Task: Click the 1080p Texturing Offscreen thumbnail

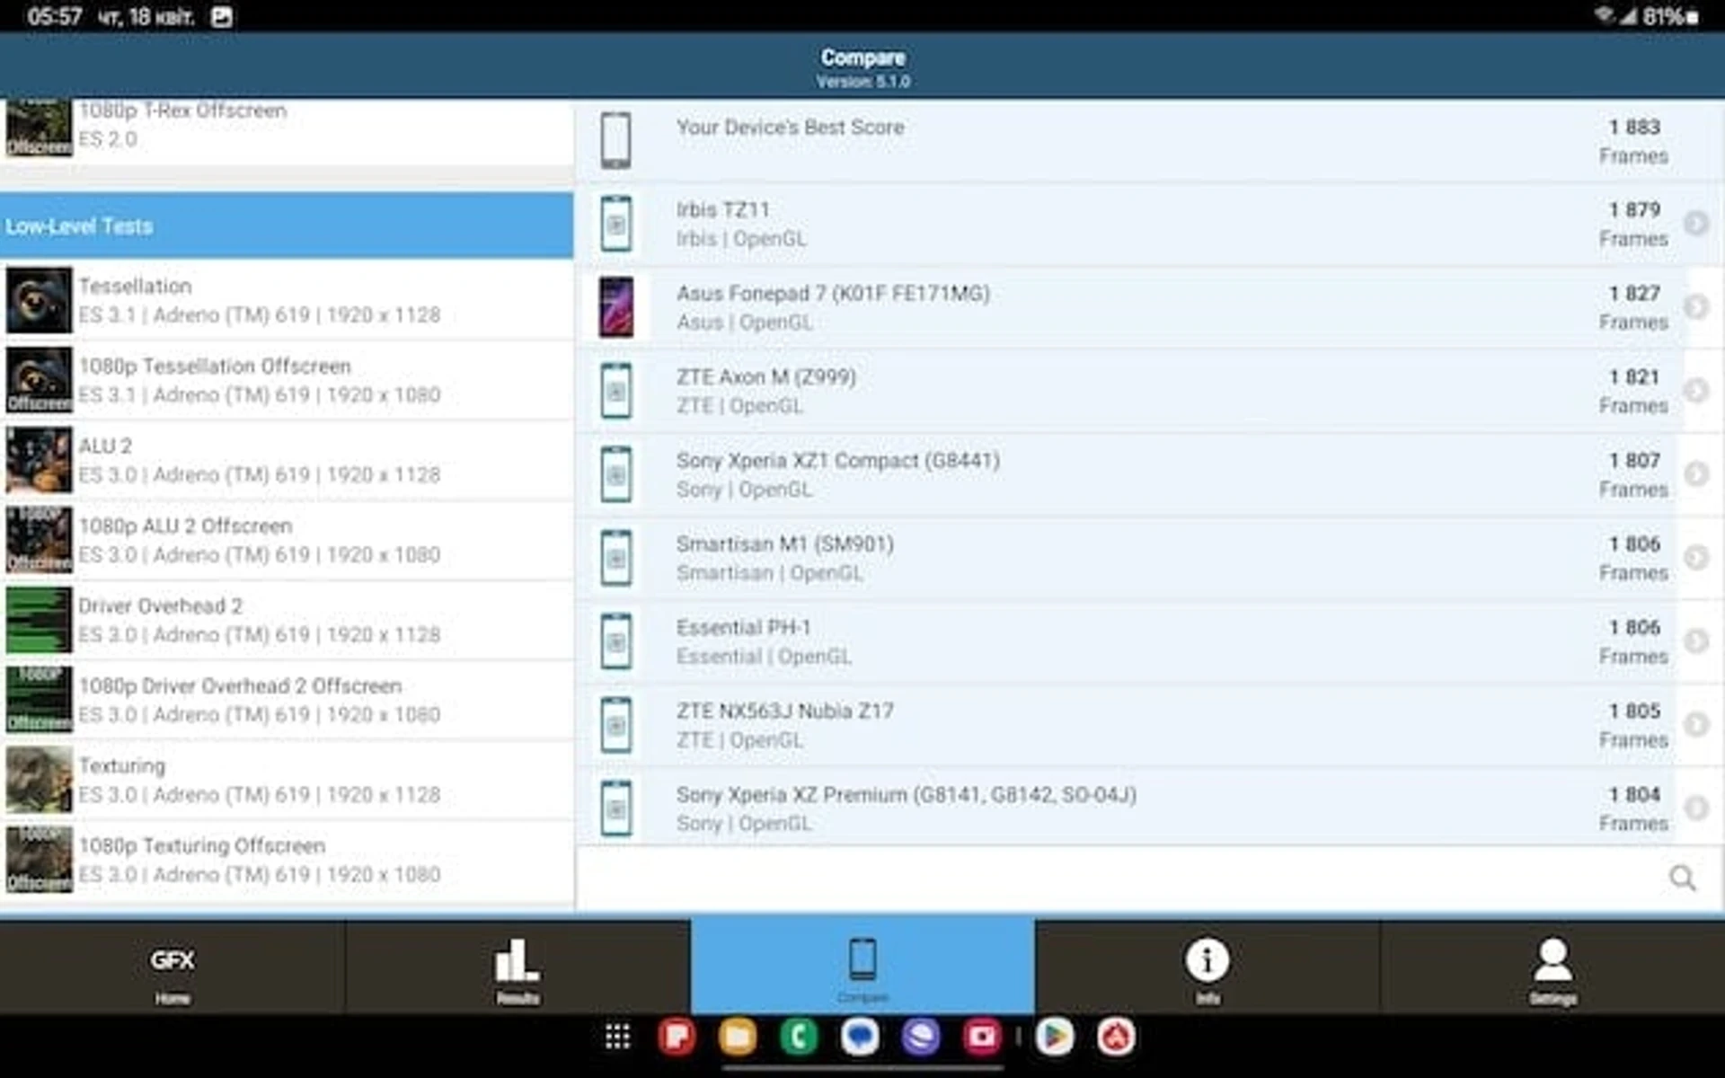Action: 39,860
